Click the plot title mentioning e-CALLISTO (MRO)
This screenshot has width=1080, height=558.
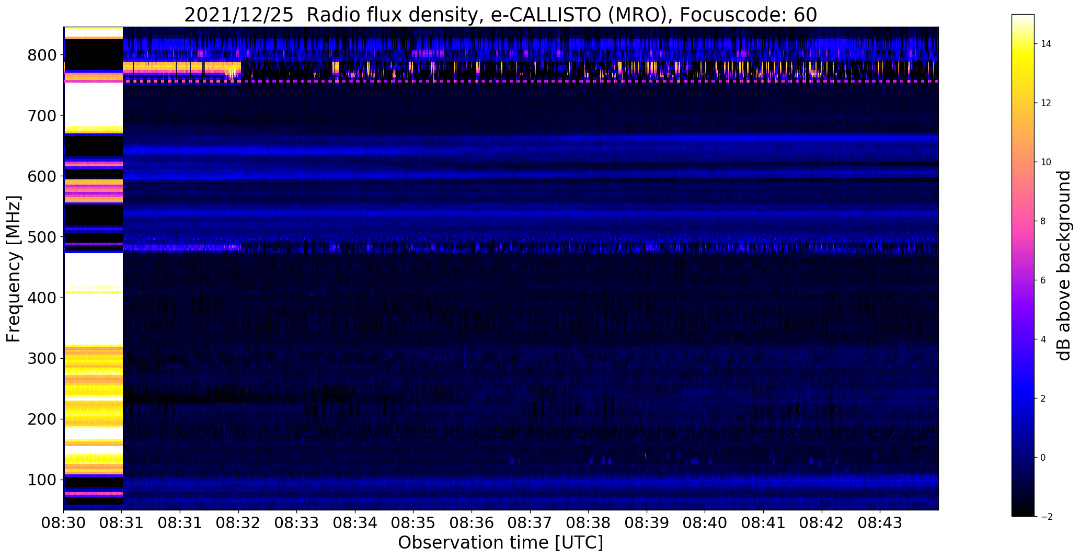tap(500, 15)
